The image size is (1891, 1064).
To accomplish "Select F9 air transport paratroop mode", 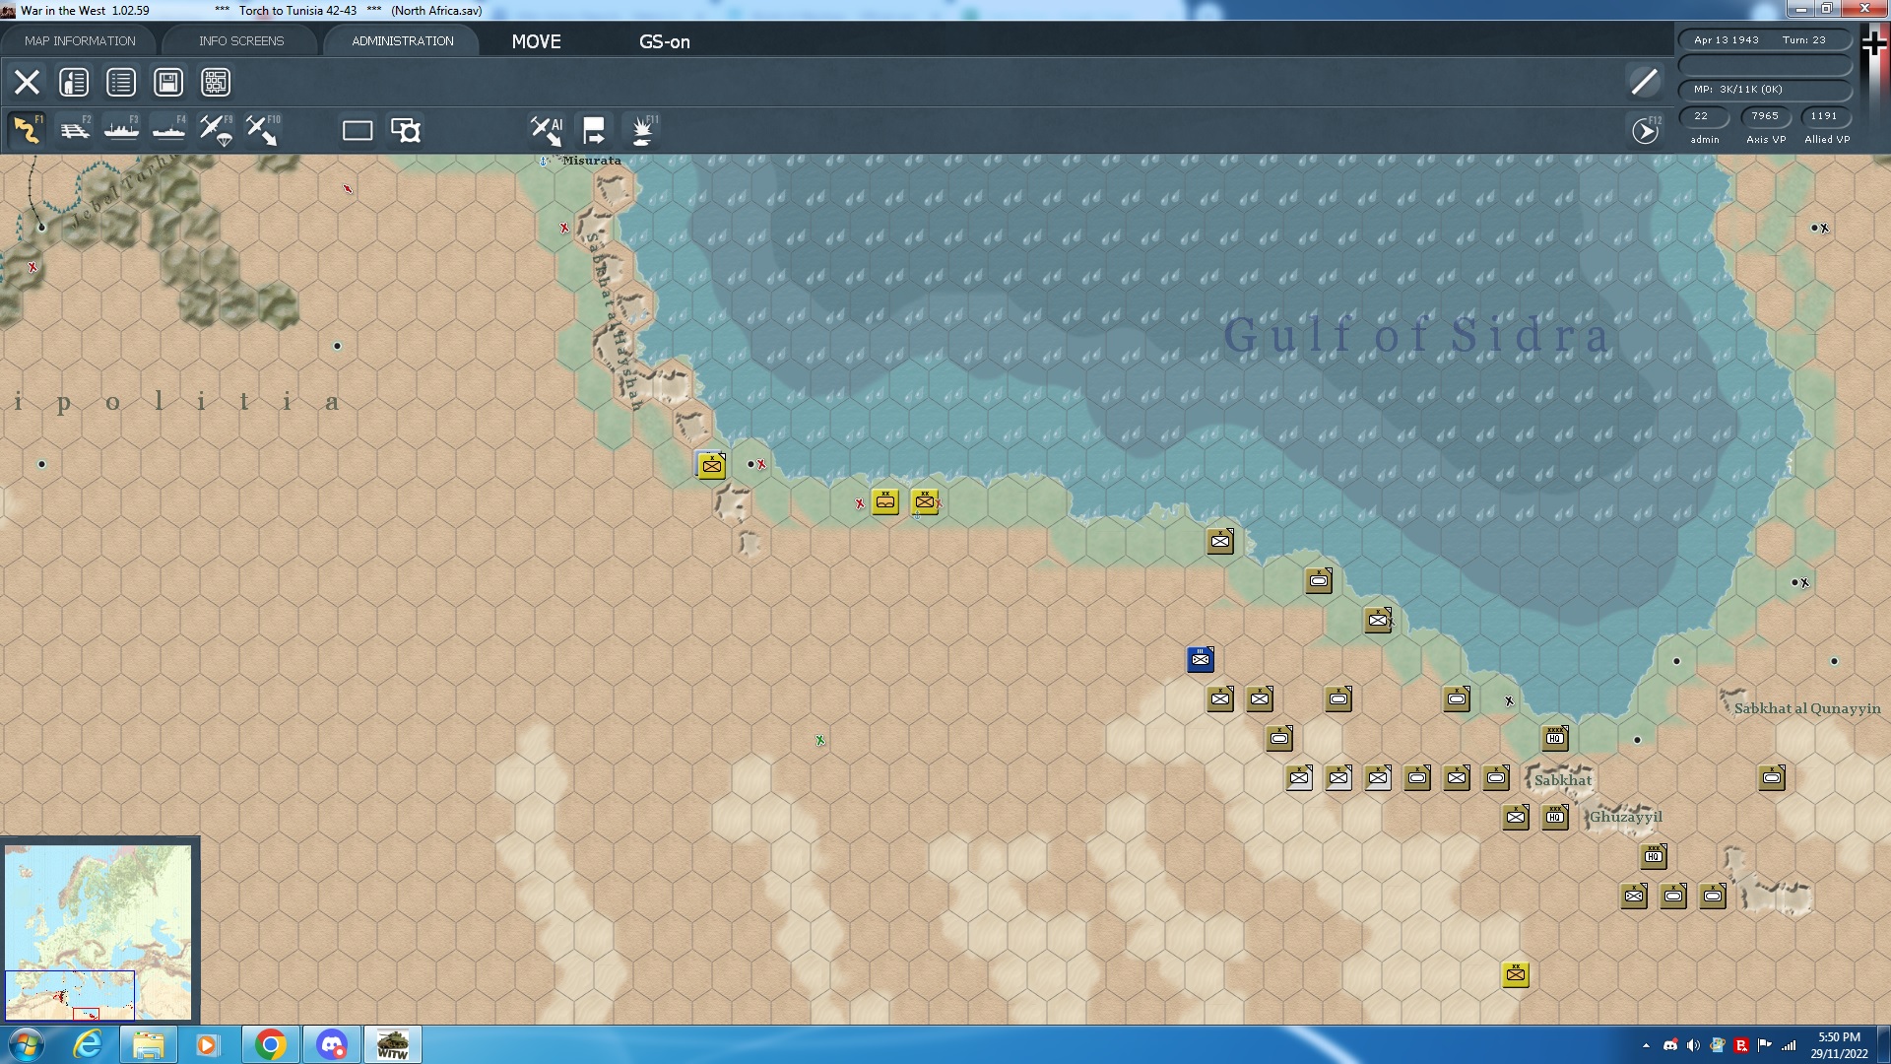I will pos(217,130).
